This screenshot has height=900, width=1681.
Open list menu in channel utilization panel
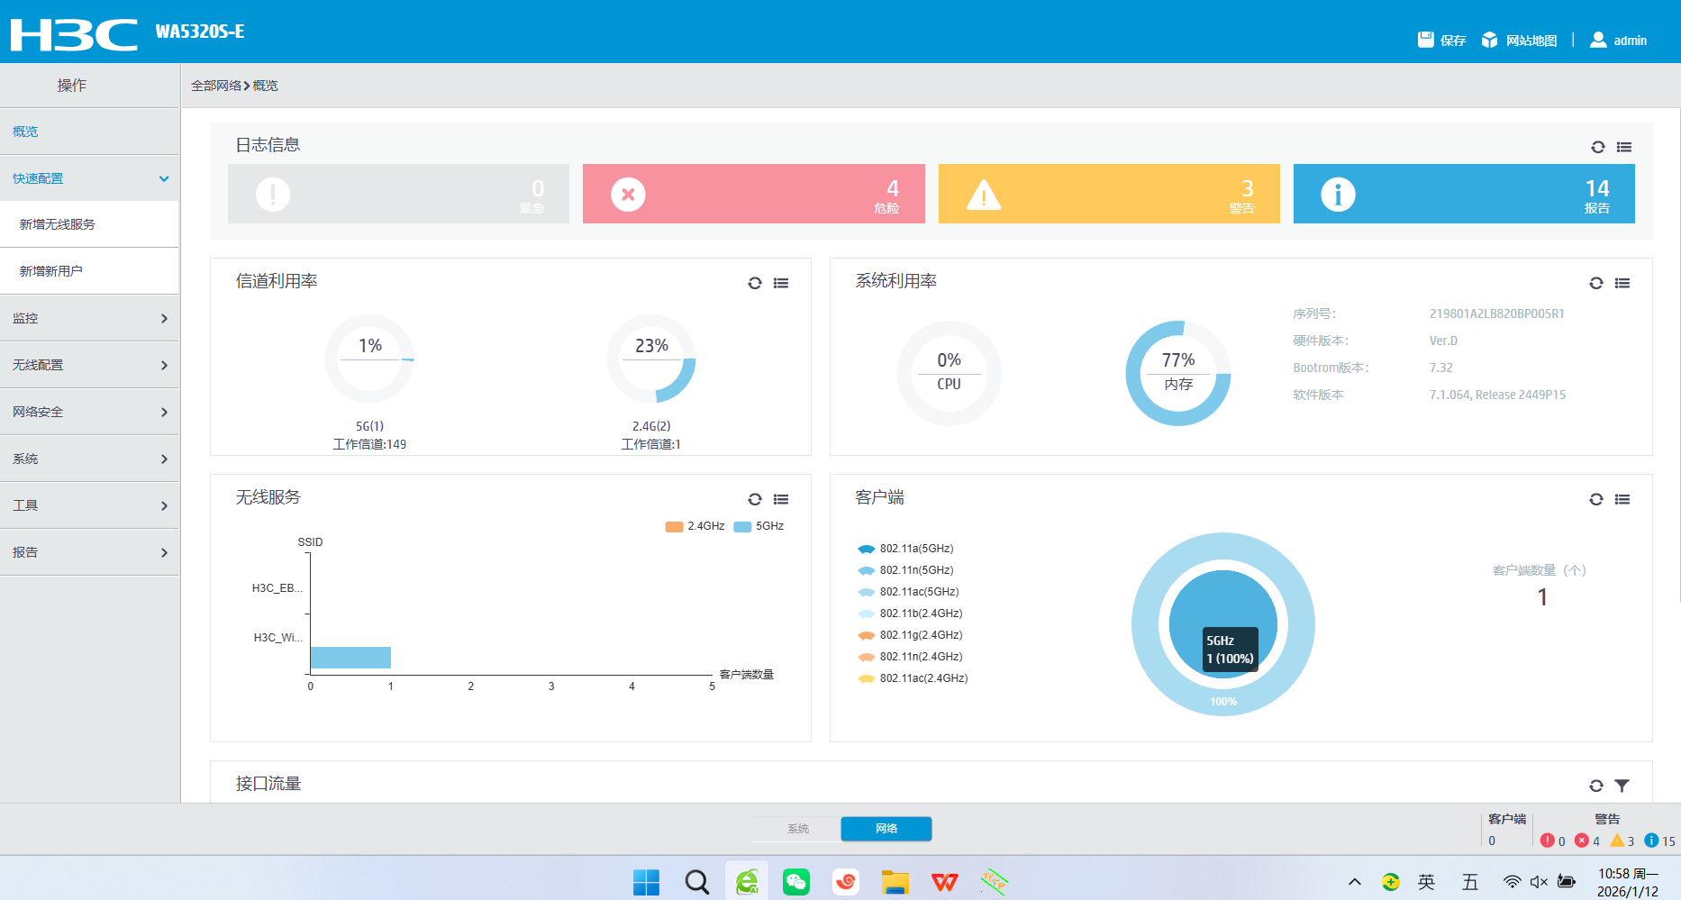[781, 283]
